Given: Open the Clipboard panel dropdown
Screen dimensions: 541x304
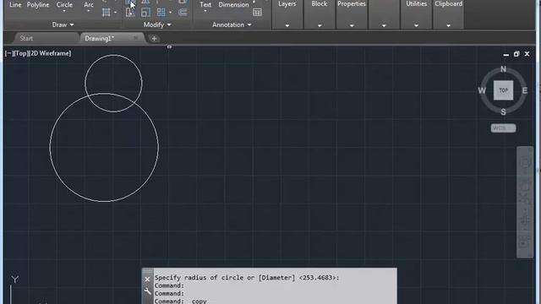Looking at the screenshot, I should (x=448, y=25).
